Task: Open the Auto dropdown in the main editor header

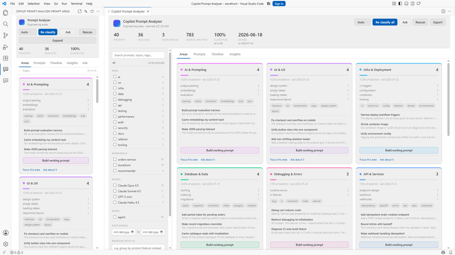Action: [x=362, y=22]
